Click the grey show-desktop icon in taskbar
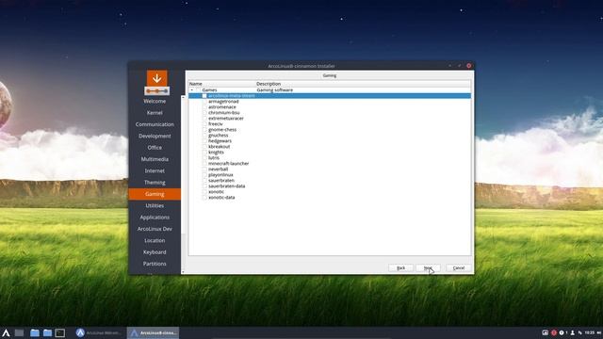603x339 pixels. point(19,332)
